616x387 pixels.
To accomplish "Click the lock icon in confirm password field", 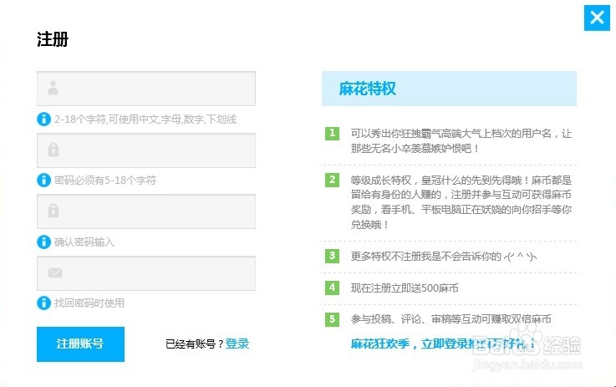I will [53, 211].
